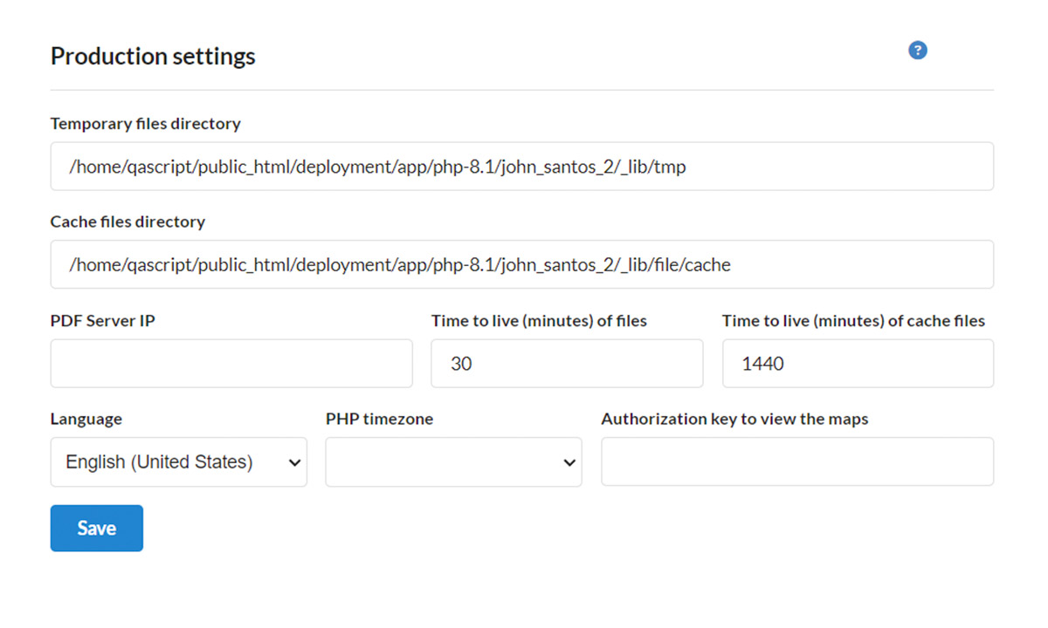The width and height of the screenshot is (1048, 628).
Task: Click the cache time to live field showing 1440
Action: click(x=858, y=364)
